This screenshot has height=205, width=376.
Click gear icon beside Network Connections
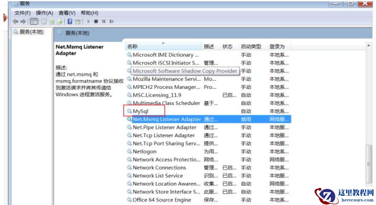pos(129,167)
